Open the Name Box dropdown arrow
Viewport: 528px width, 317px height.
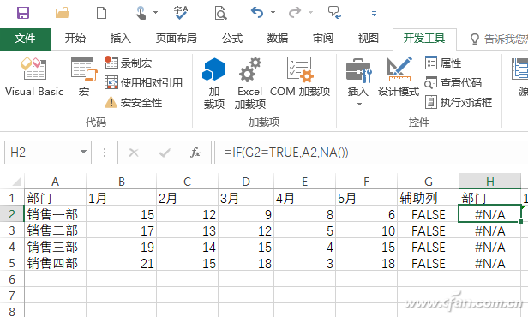[83, 153]
